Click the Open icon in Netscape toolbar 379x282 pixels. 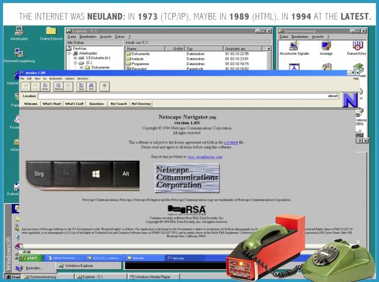point(81,87)
